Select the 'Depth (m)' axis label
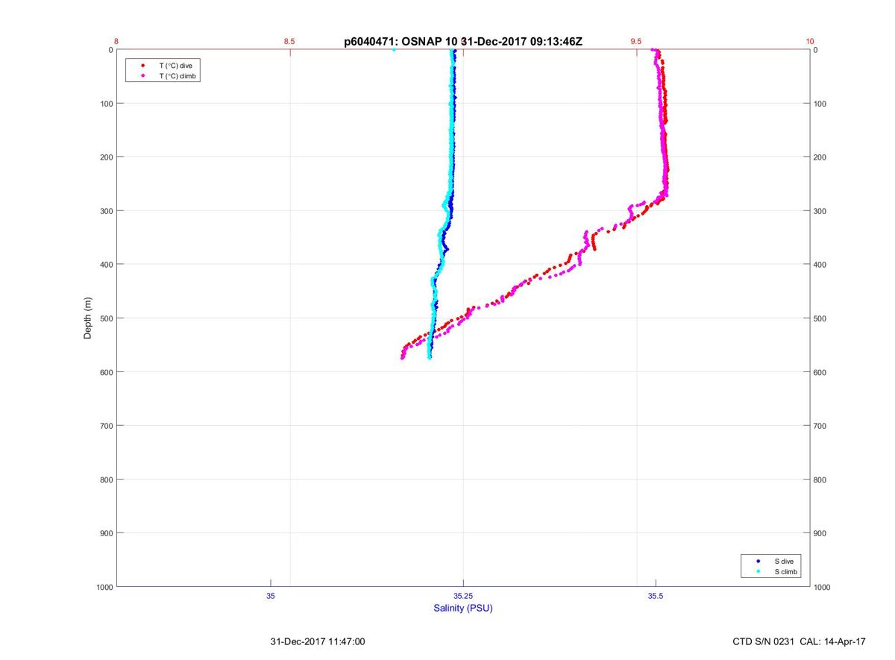 point(87,318)
